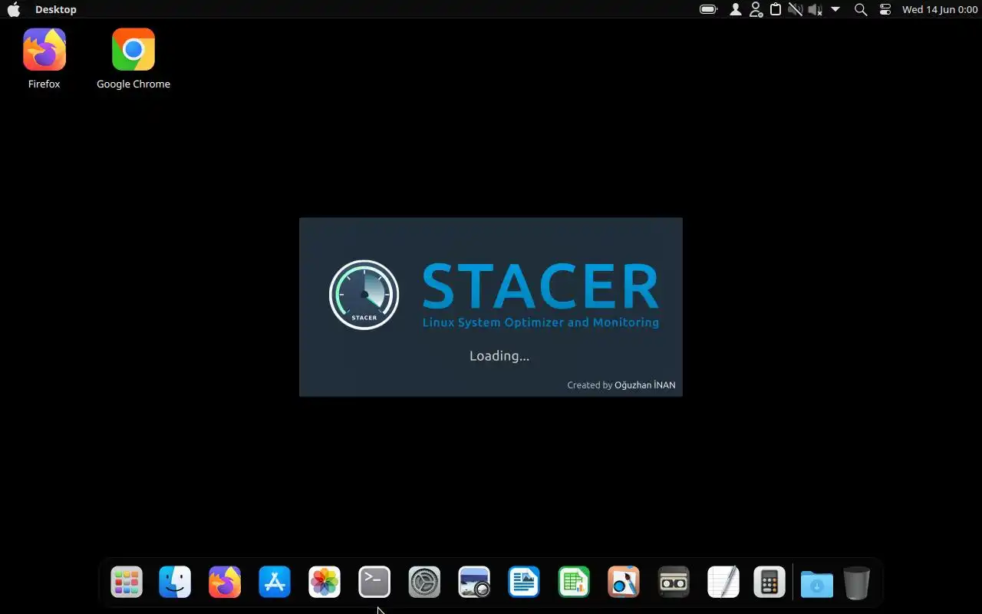This screenshot has height=614, width=982.
Task: Launch Terminal from the dock
Action: (374, 582)
